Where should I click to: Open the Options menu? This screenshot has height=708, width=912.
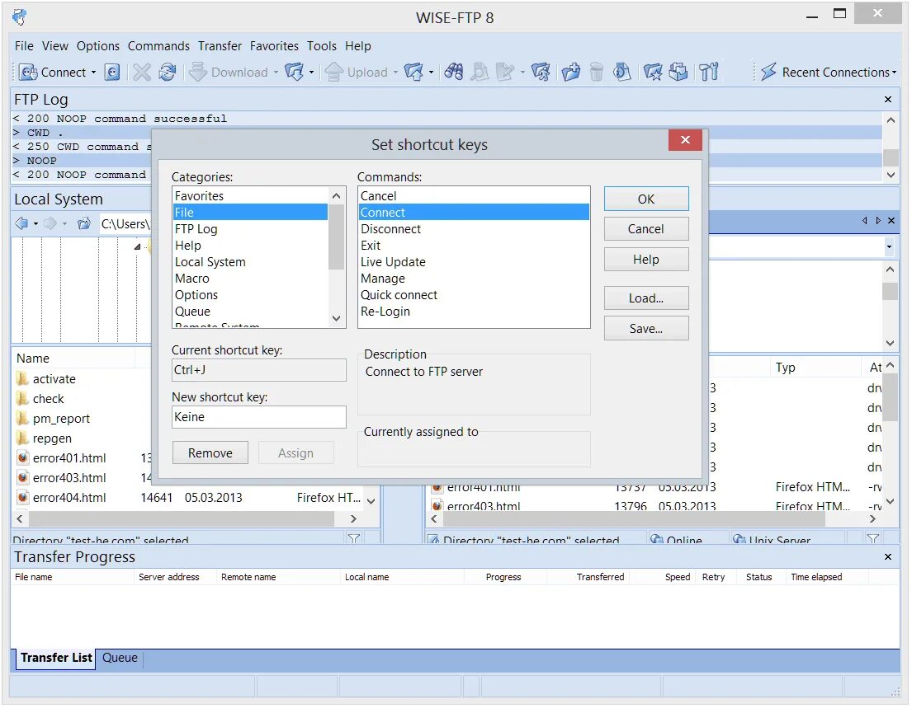tap(97, 46)
